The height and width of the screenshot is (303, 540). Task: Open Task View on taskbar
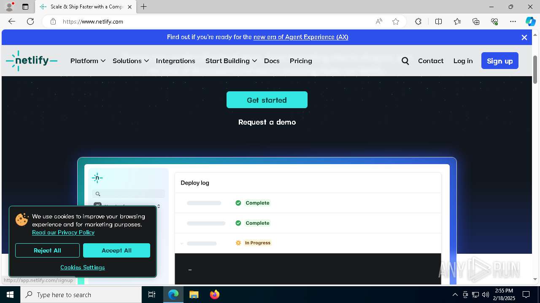click(x=152, y=295)
